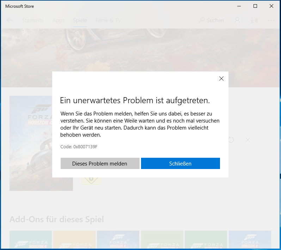This screenshot has width=281, height=250.
Task: Click 'Add-Ons für dieses Spiel' heading
Action: pyautogui.click(x=57, y=219)
